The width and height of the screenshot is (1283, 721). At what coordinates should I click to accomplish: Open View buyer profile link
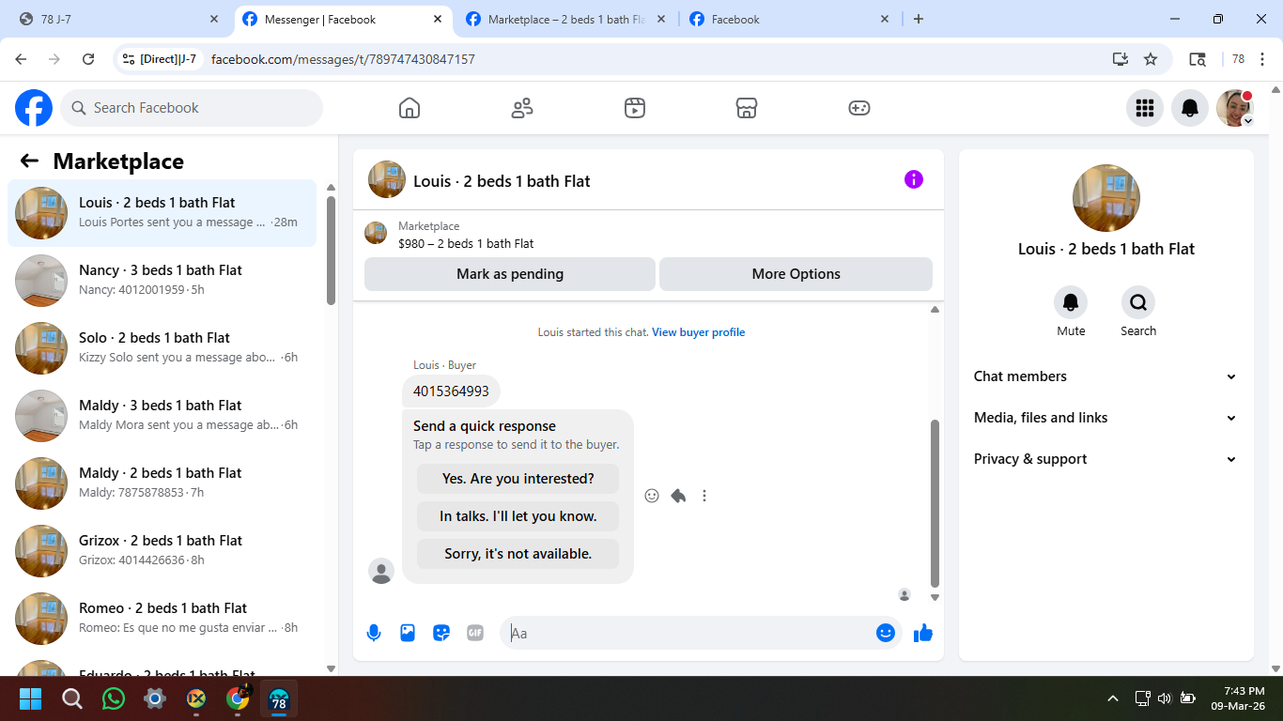(x=699, y=332)
